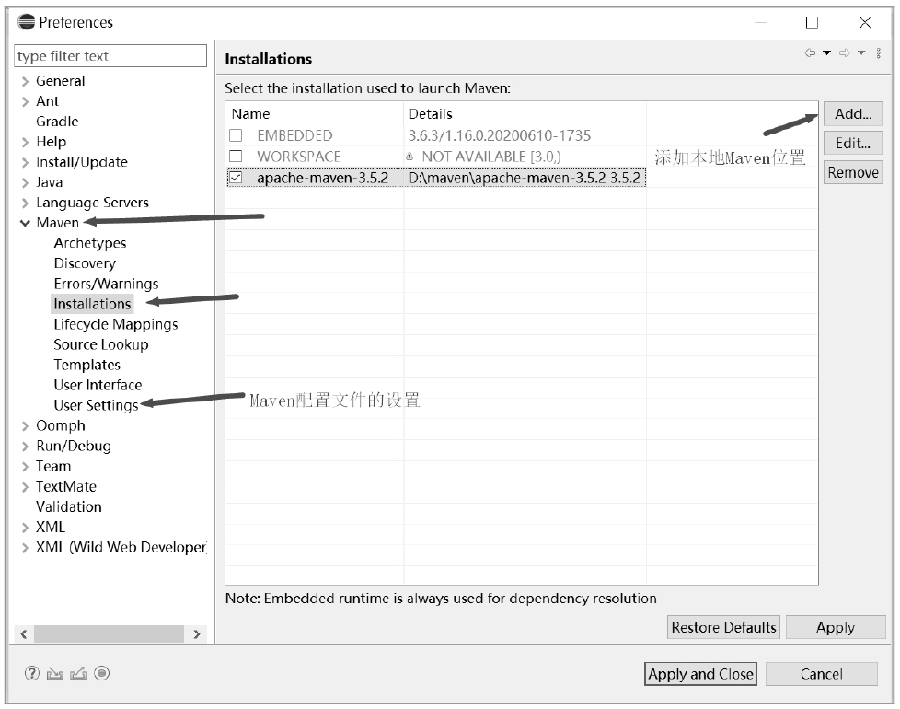900x709 pixels.
Task: Click the back navigation arrow icon
Action: tap(810, 53)
